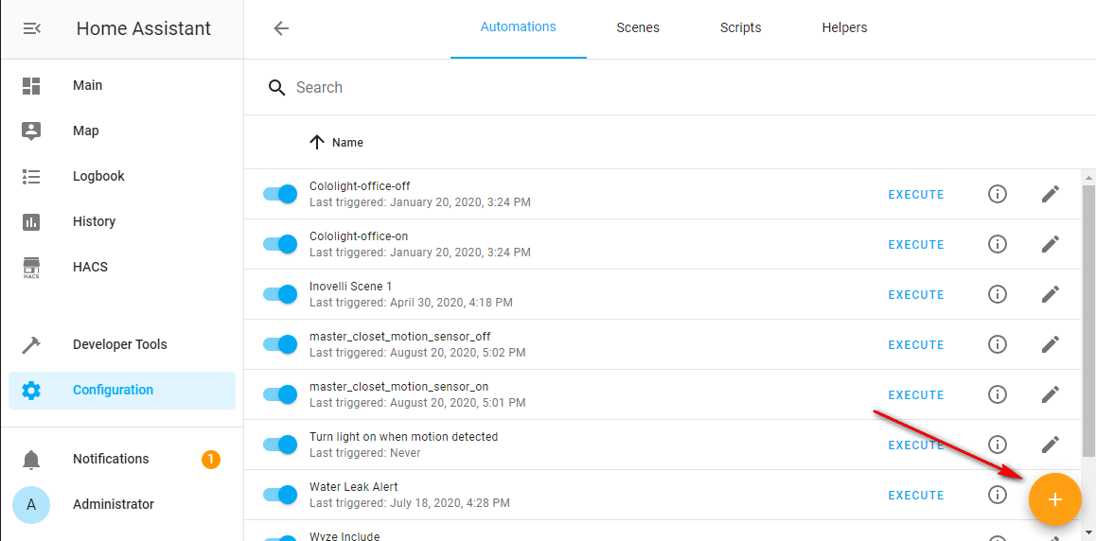Toggle the master_closet_motion_sensor_off switch

280,344
